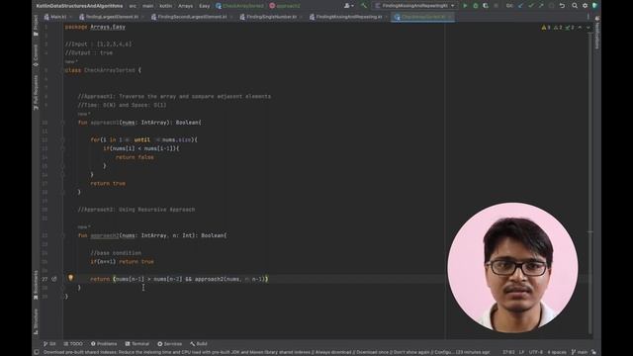Open the user account icon in toolbar

click(x=348, y=6)
